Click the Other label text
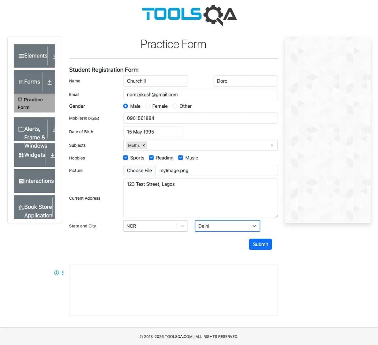Viewport: 378px width, 345px height. tap(185, 106)
